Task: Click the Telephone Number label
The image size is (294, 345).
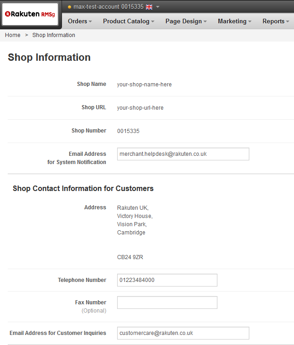Action: (x=82, y=280)
